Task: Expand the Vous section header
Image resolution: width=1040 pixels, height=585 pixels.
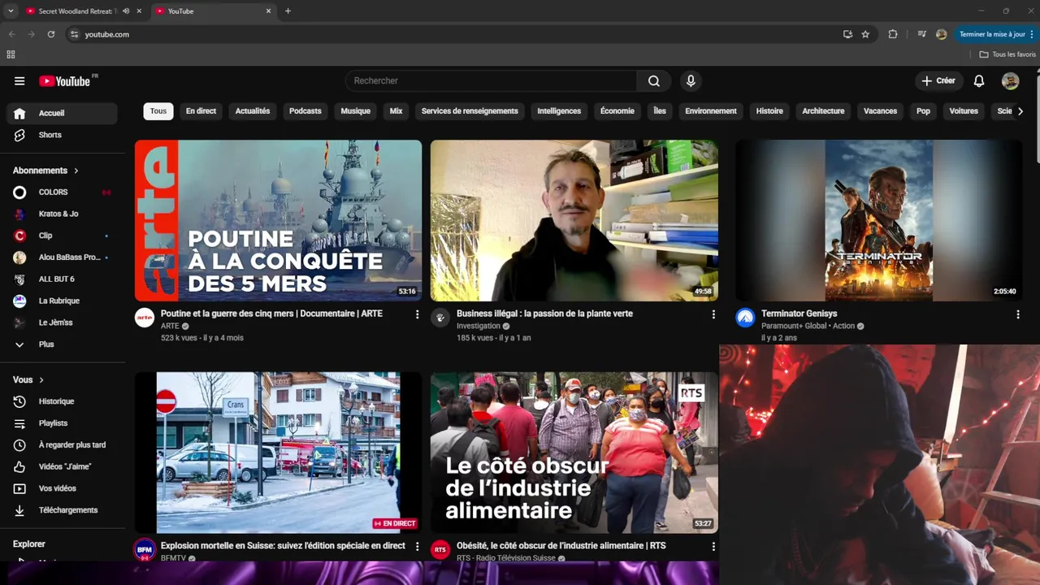Action: pyautogui.click(x=28, y=379)
